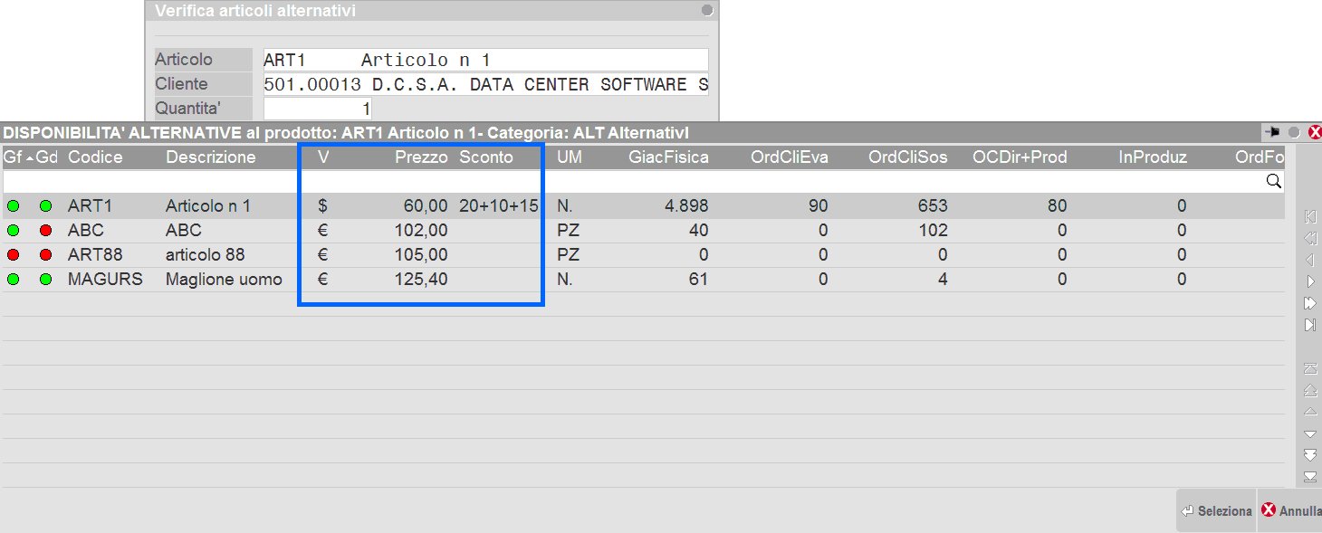Jump to first record navigation arrow

click(x=1309, y=216)
